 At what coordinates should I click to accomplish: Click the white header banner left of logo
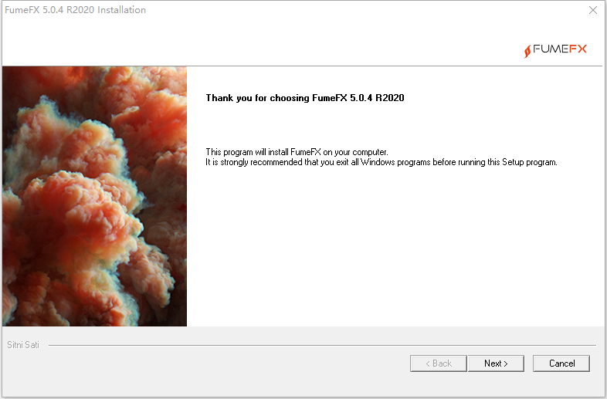coord(259,42)
